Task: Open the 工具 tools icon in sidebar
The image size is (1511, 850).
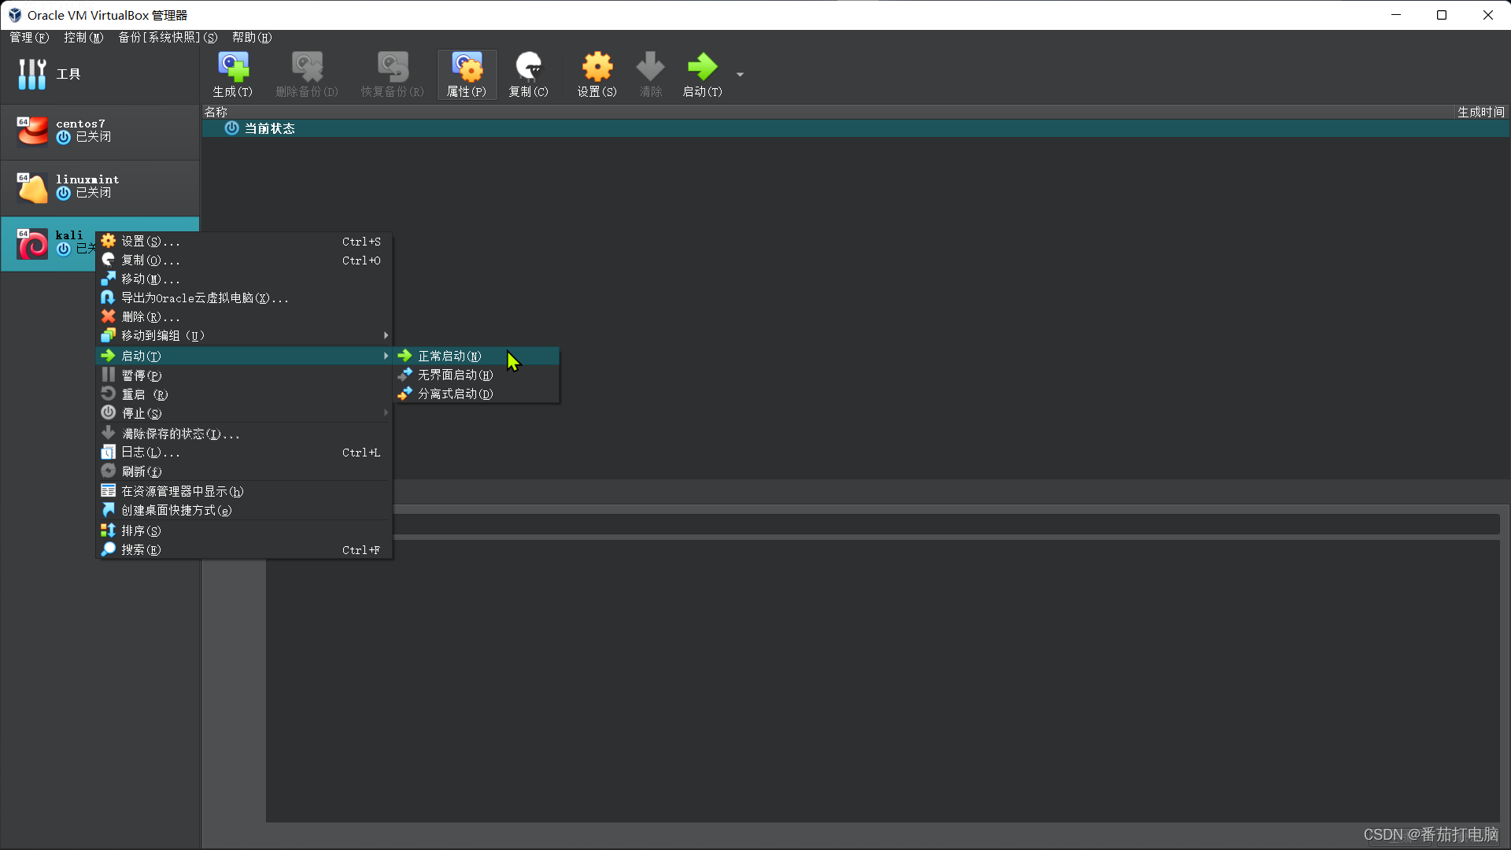Action: (x=31, y=74)
